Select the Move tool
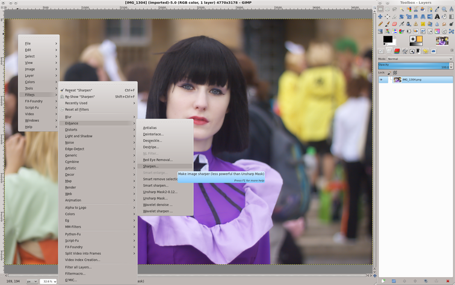The image size is (455, 285). [380, 16]
